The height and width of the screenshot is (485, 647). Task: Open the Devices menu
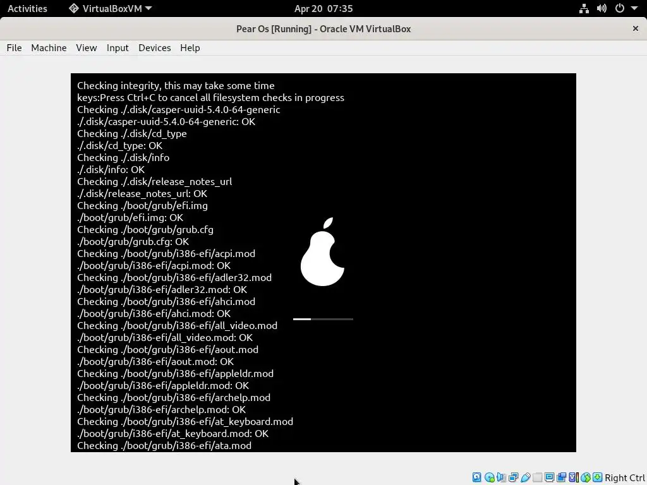coord(154,48)
